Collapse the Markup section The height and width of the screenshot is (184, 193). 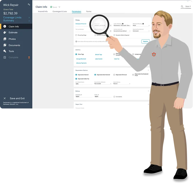pyautogui.click(x=148, y=91)
